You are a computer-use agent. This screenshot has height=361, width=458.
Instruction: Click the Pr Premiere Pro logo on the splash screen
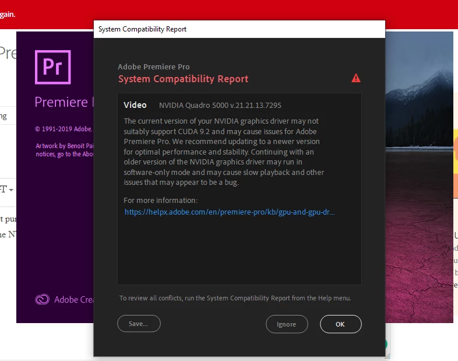point(53,67)
